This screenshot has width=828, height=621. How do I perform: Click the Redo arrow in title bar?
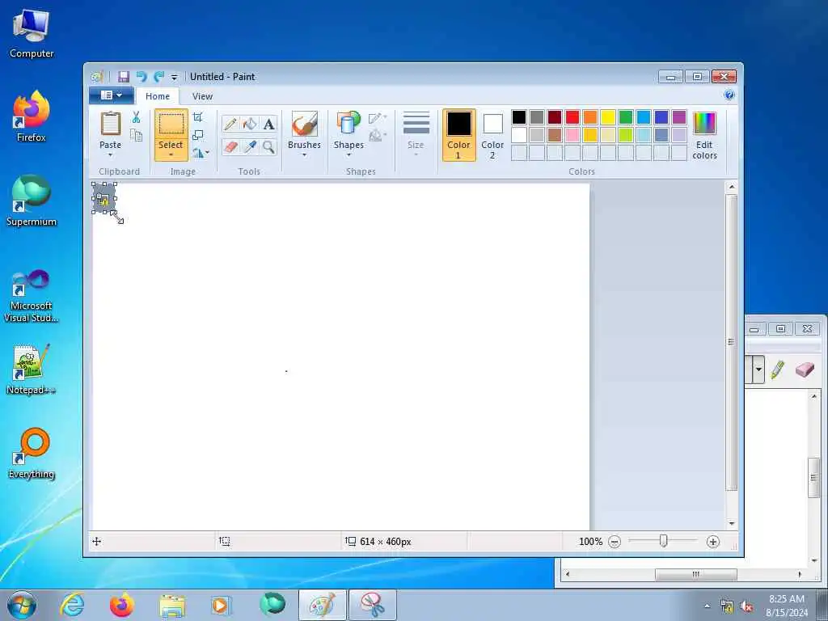point(158,77)
